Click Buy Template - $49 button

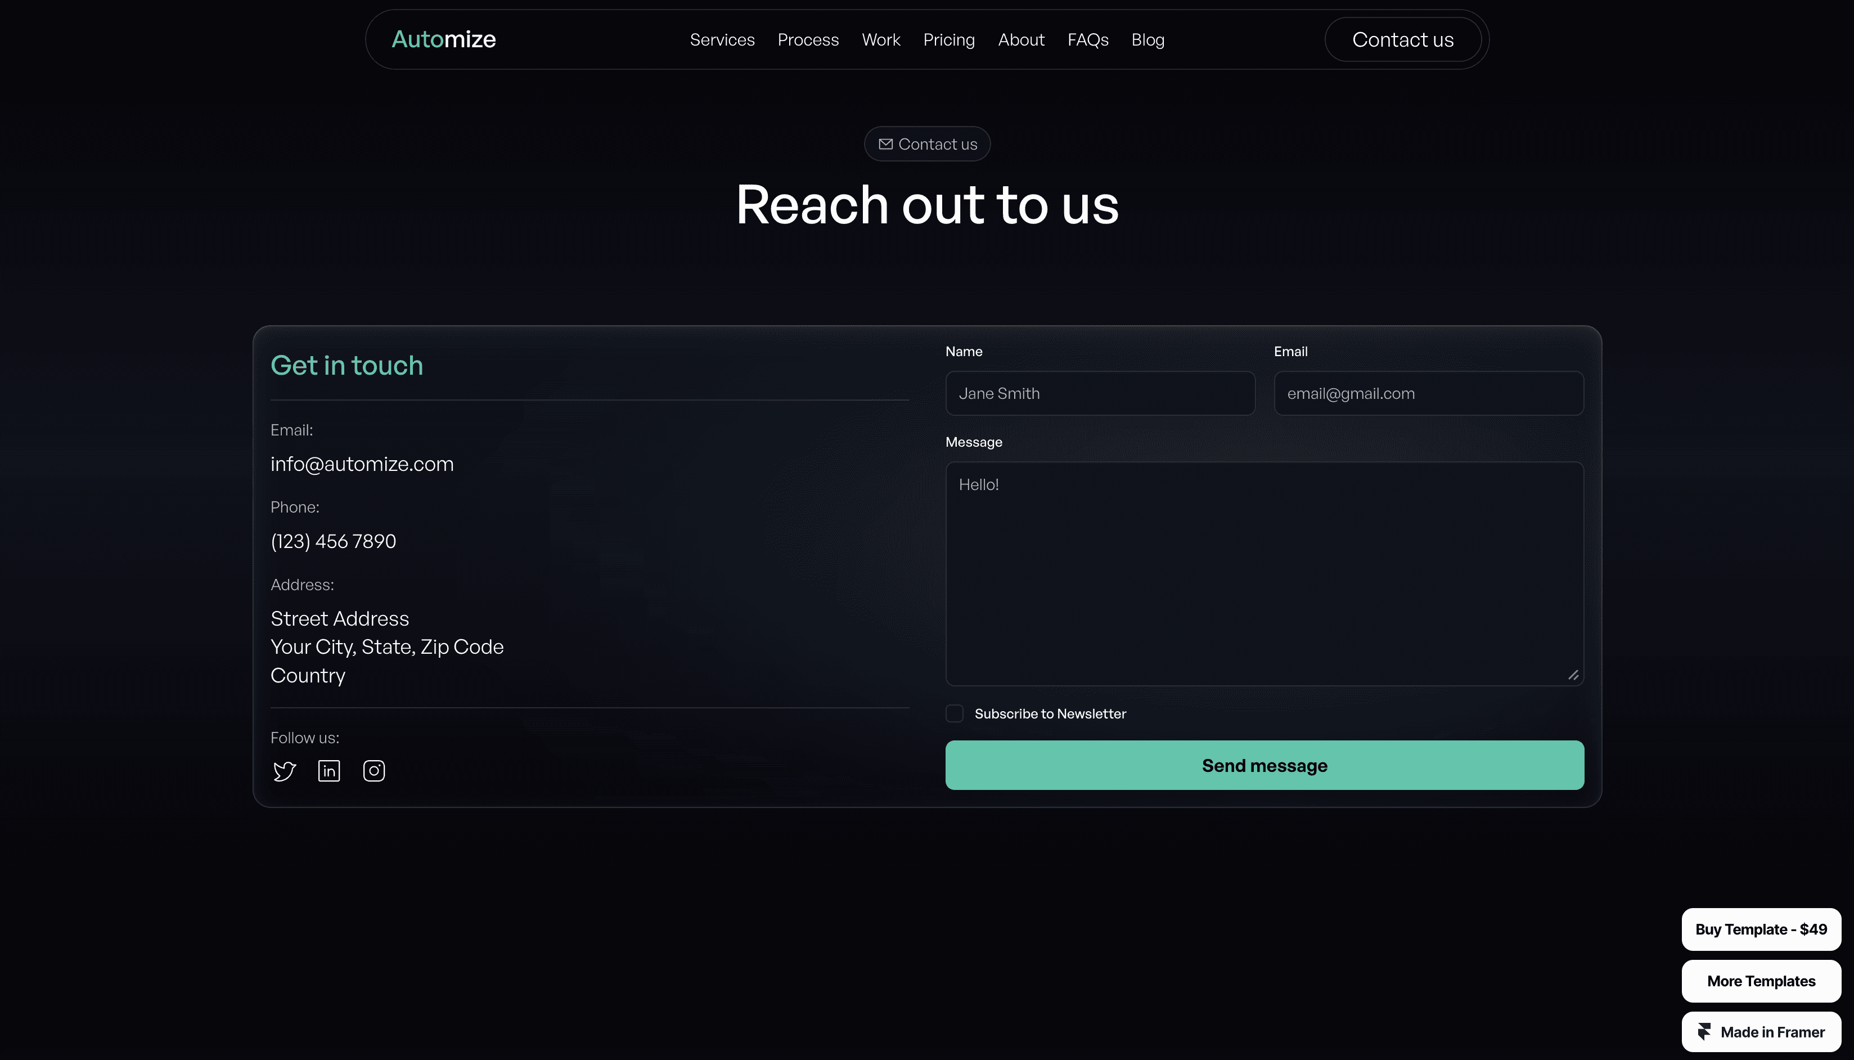1761,929
